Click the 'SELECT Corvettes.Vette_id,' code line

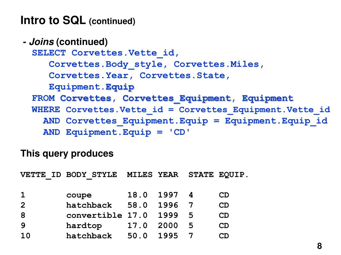pos(105,53)
